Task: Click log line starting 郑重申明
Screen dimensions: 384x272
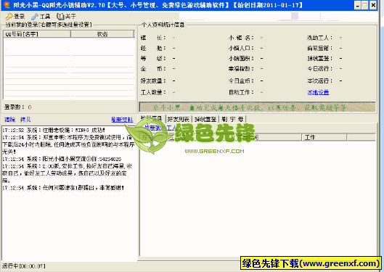Action: click(68, 144)
